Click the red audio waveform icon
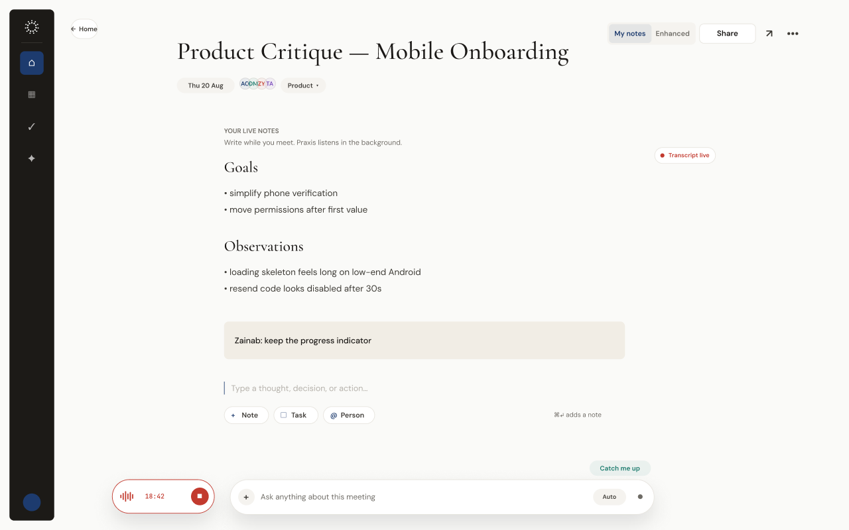 click(127, 496)
